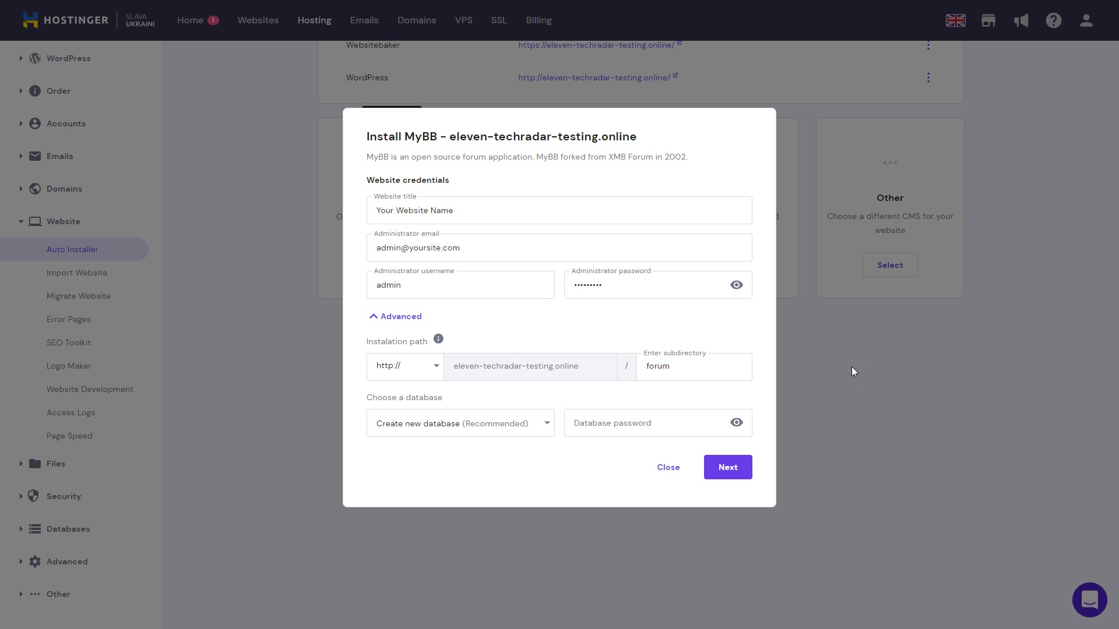Screen dimensions: 1119x629
Task: Open the Websites top navigation tab
Action: point(258,20)
